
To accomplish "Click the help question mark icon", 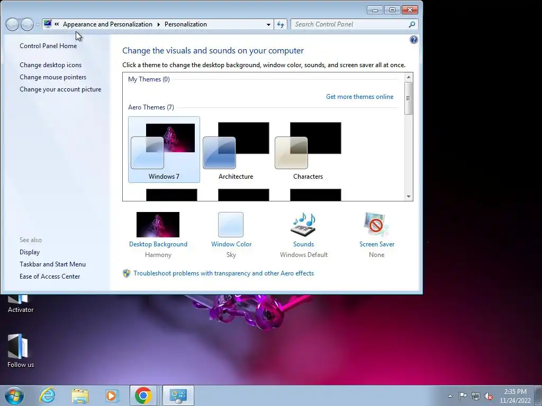I will tap(413, 40).
